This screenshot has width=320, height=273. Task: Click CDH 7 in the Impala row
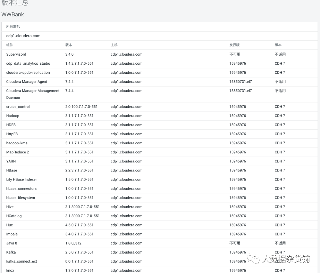280,234
